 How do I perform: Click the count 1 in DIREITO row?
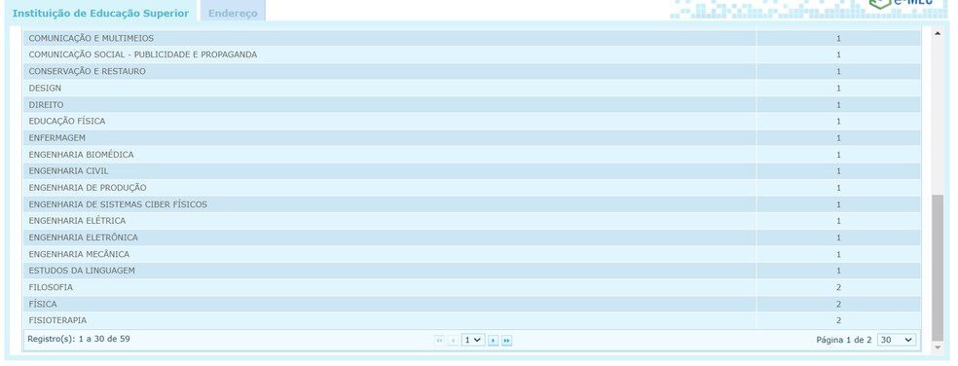click(839, 104)
